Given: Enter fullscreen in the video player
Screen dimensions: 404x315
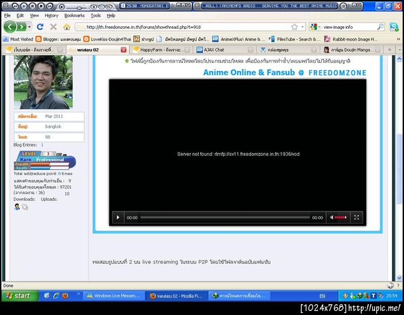Looking at the screenshot, I should click(x=356, y=218).
